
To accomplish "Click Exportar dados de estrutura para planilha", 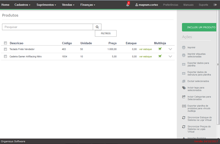I will 199,73.
